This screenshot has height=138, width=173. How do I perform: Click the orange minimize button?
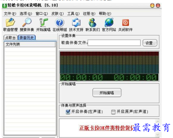point(152,5)
